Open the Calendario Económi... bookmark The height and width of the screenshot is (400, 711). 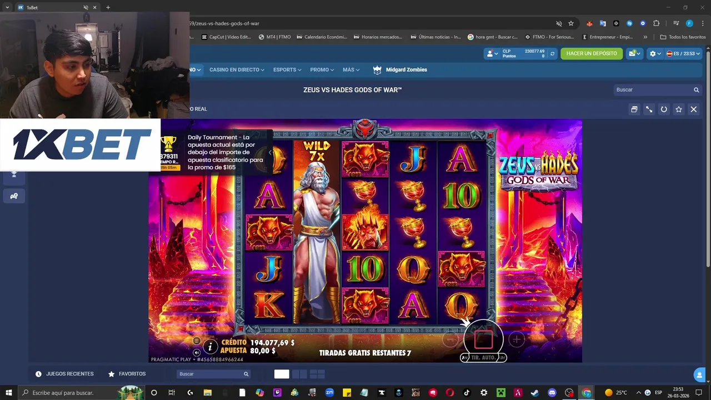pos(322,37)
